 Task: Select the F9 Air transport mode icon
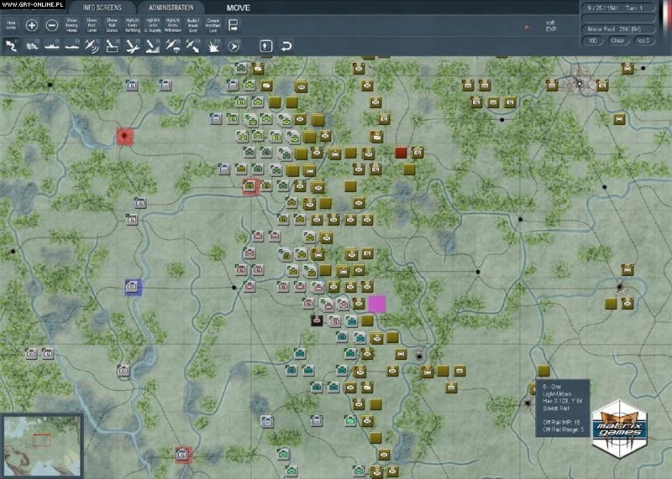tap(173, 46)
